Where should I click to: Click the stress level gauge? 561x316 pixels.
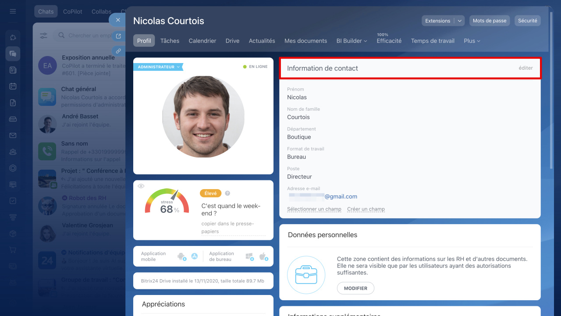167,202
